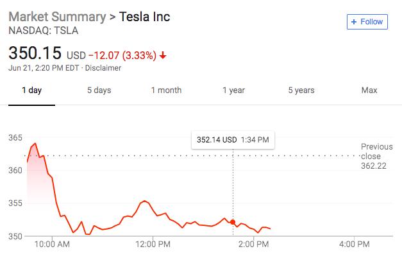
Task: Click the 352.14 USD price tooltip
Action: pyautogui.click(x=232, y=139)
